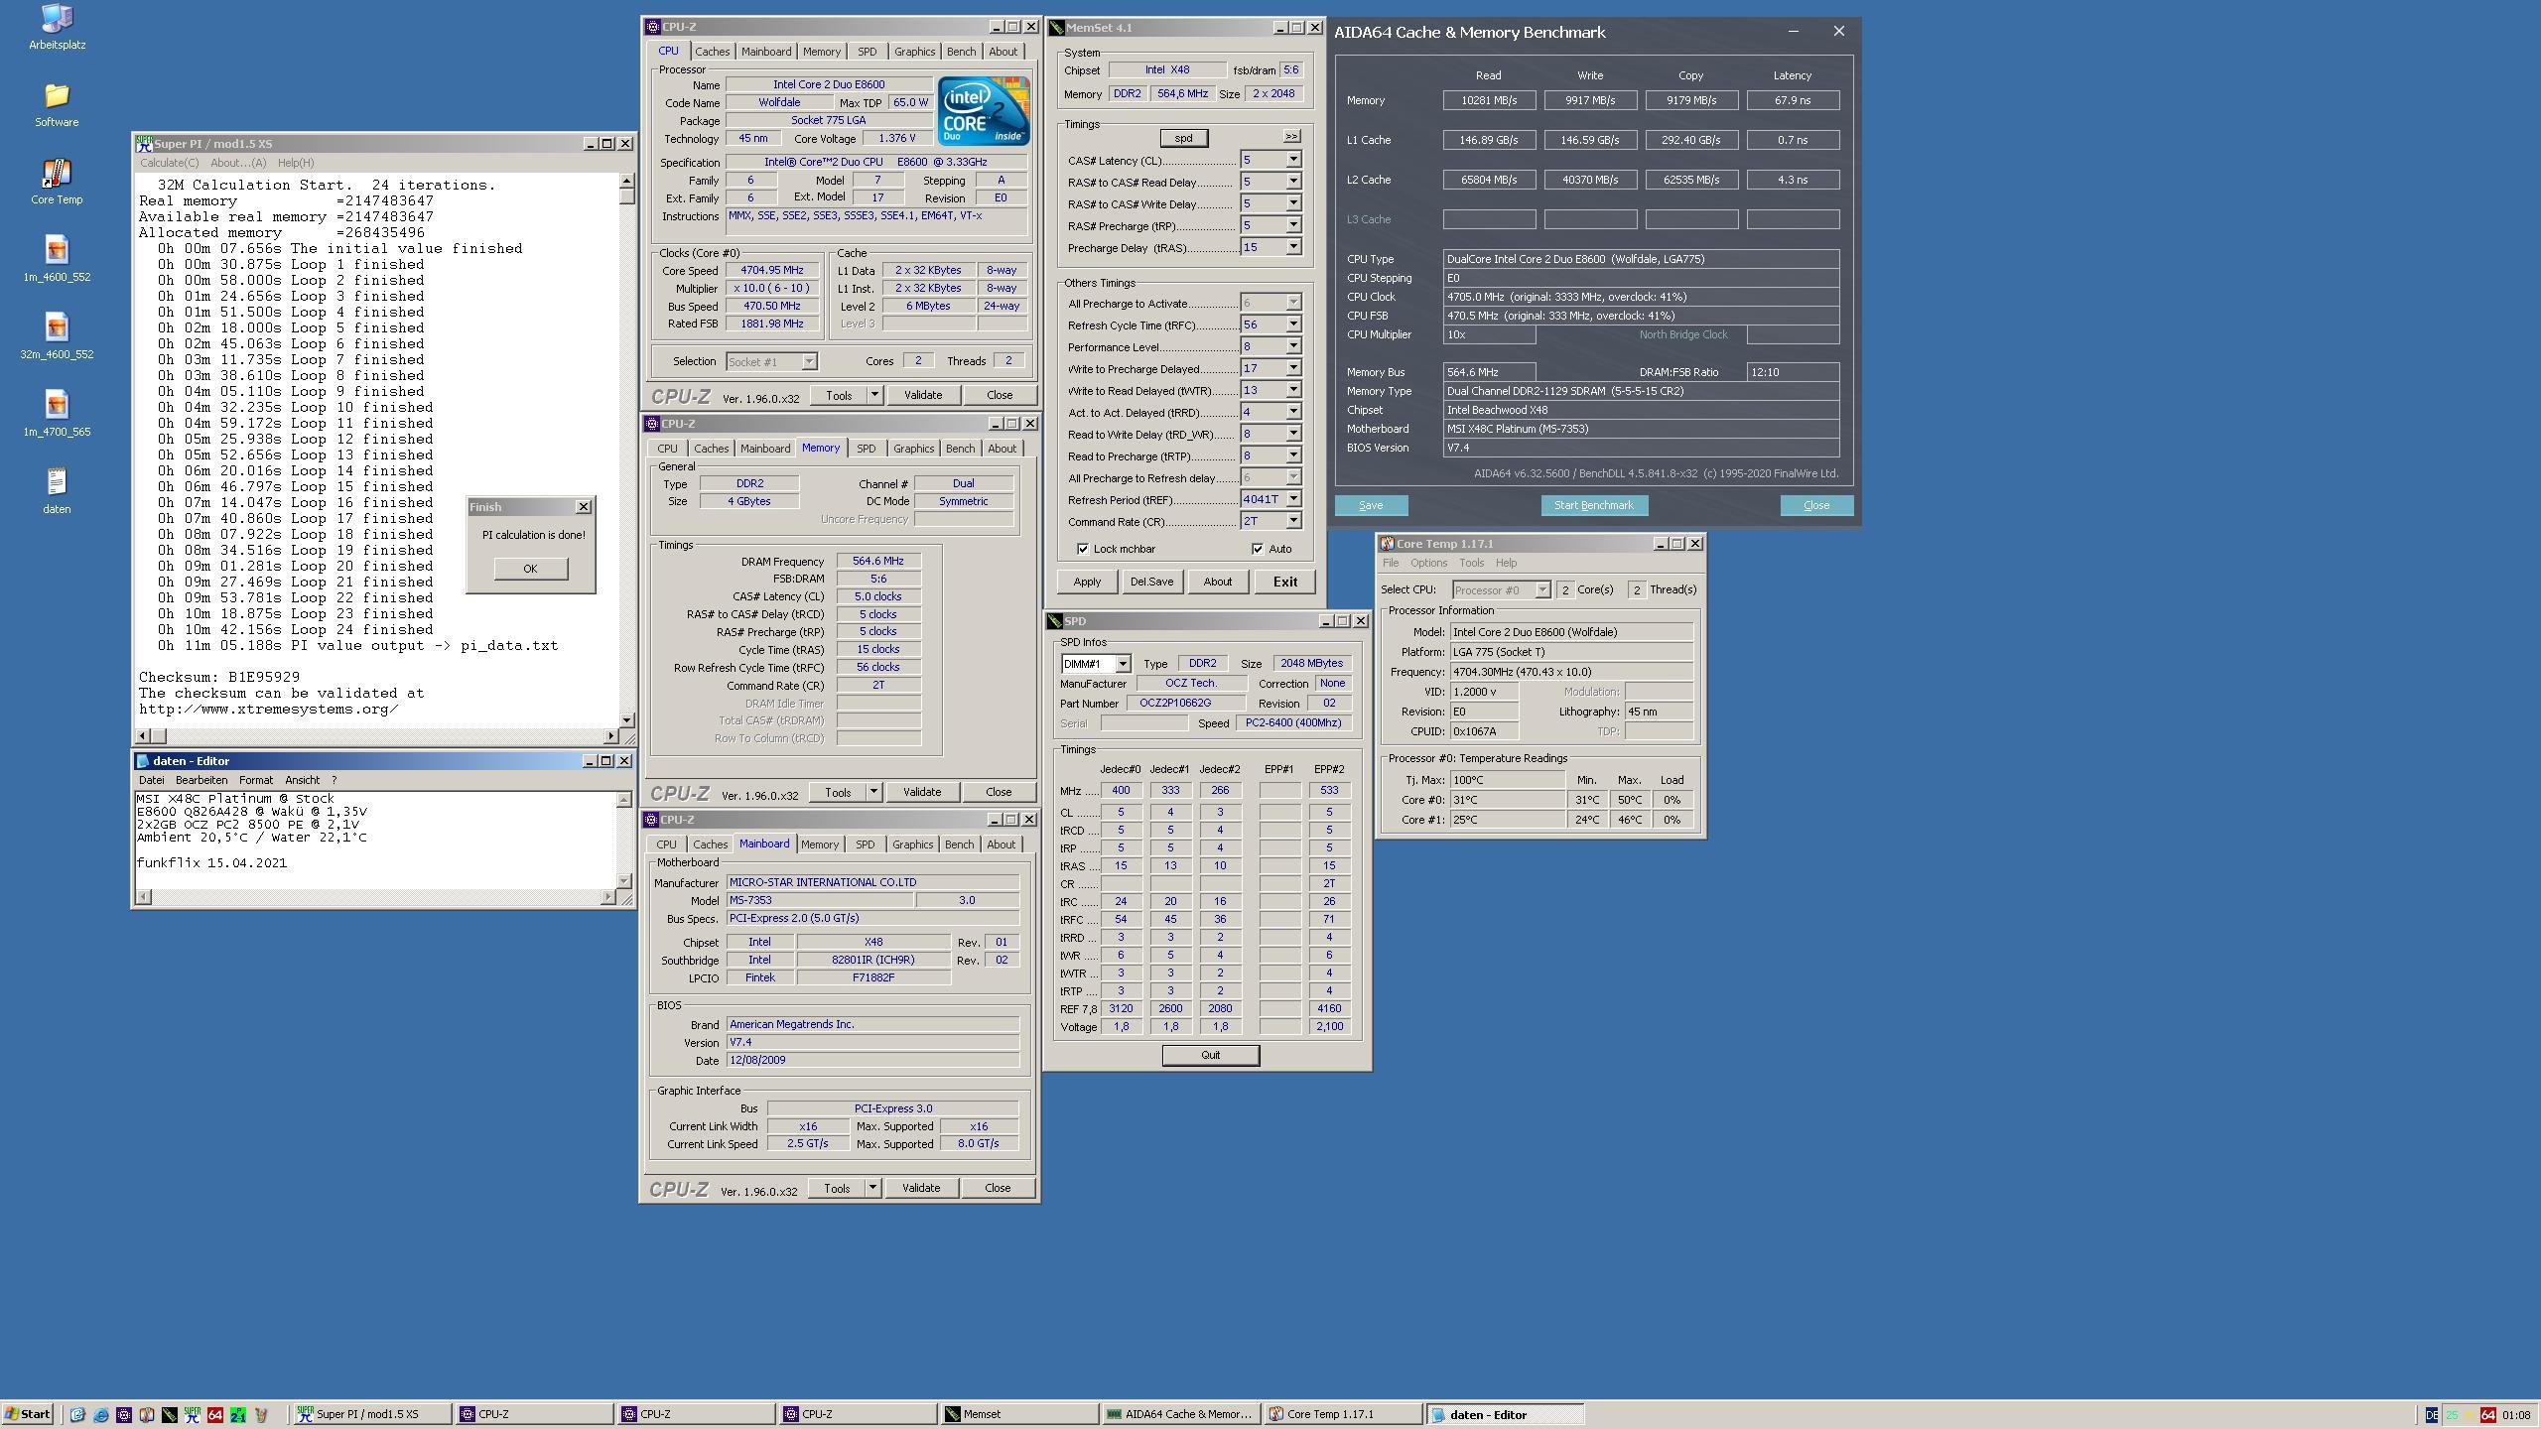Open the Arbeitsplatz desktop icon
This screenshot has width=2541, height=1429.
click(57, 27)
